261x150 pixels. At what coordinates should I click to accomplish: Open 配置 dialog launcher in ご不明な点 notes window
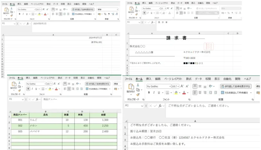point(253,99)
